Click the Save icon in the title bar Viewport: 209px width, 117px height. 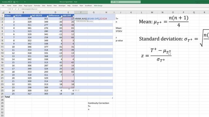[x=14, y=2]
